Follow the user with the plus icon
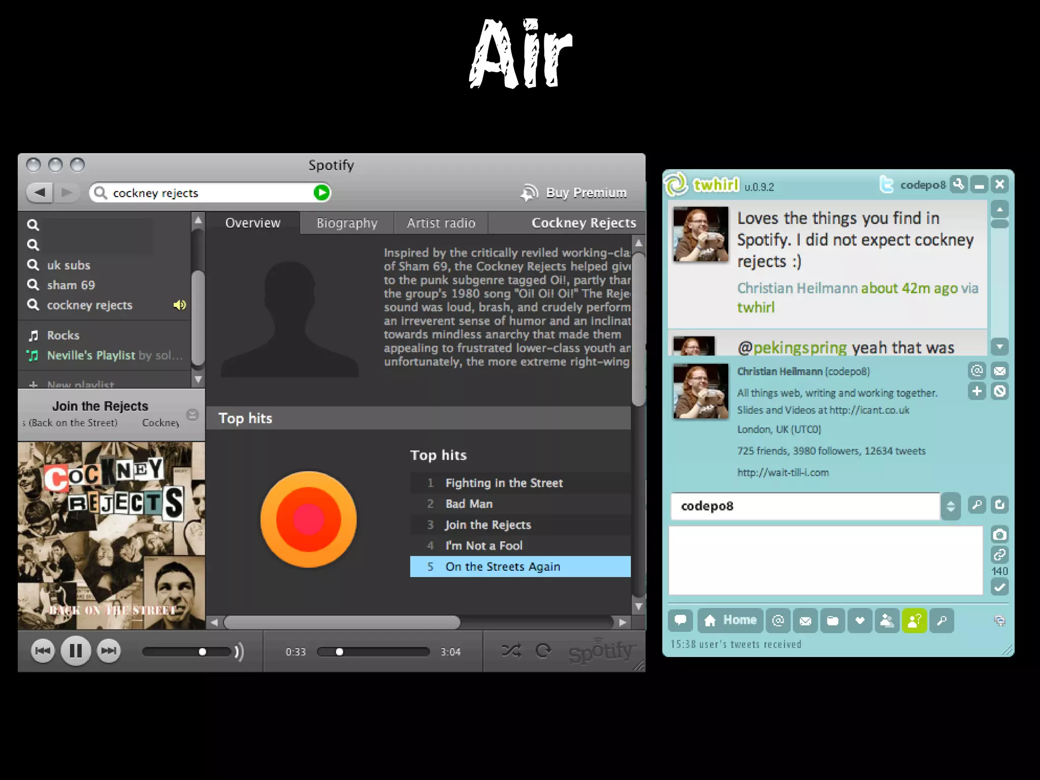The image size is (1040, 780). pyautogui.click(x=977, y=391)
